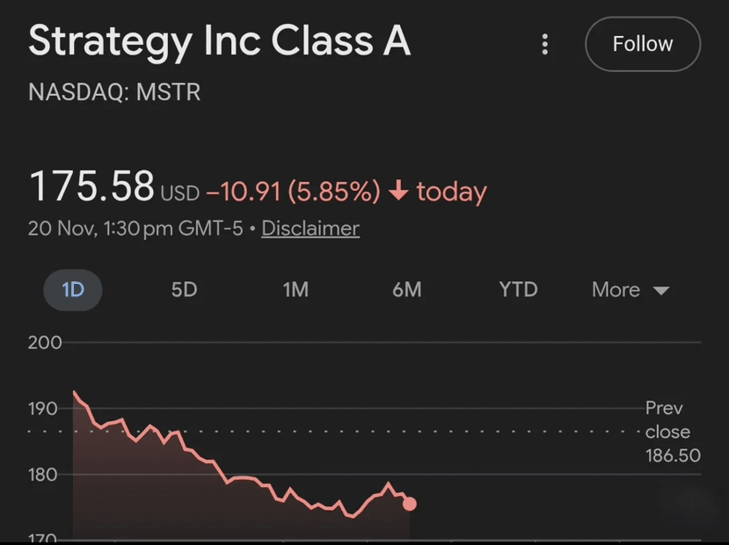The height and width of the screenshot is (545, 729).
Task: Click the 190 y-axis label
Action: [x=43, y=409]
